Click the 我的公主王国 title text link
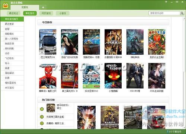Screen dimensions: 186x134 [157, 57]
